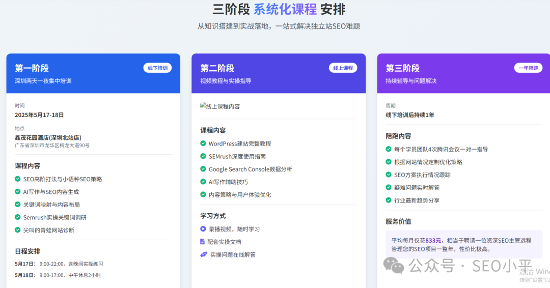The height and width of the screenshot is (288, 550).
Task: Click check icon beside 关键词映射与内容布局
Action: coord(17,204)
